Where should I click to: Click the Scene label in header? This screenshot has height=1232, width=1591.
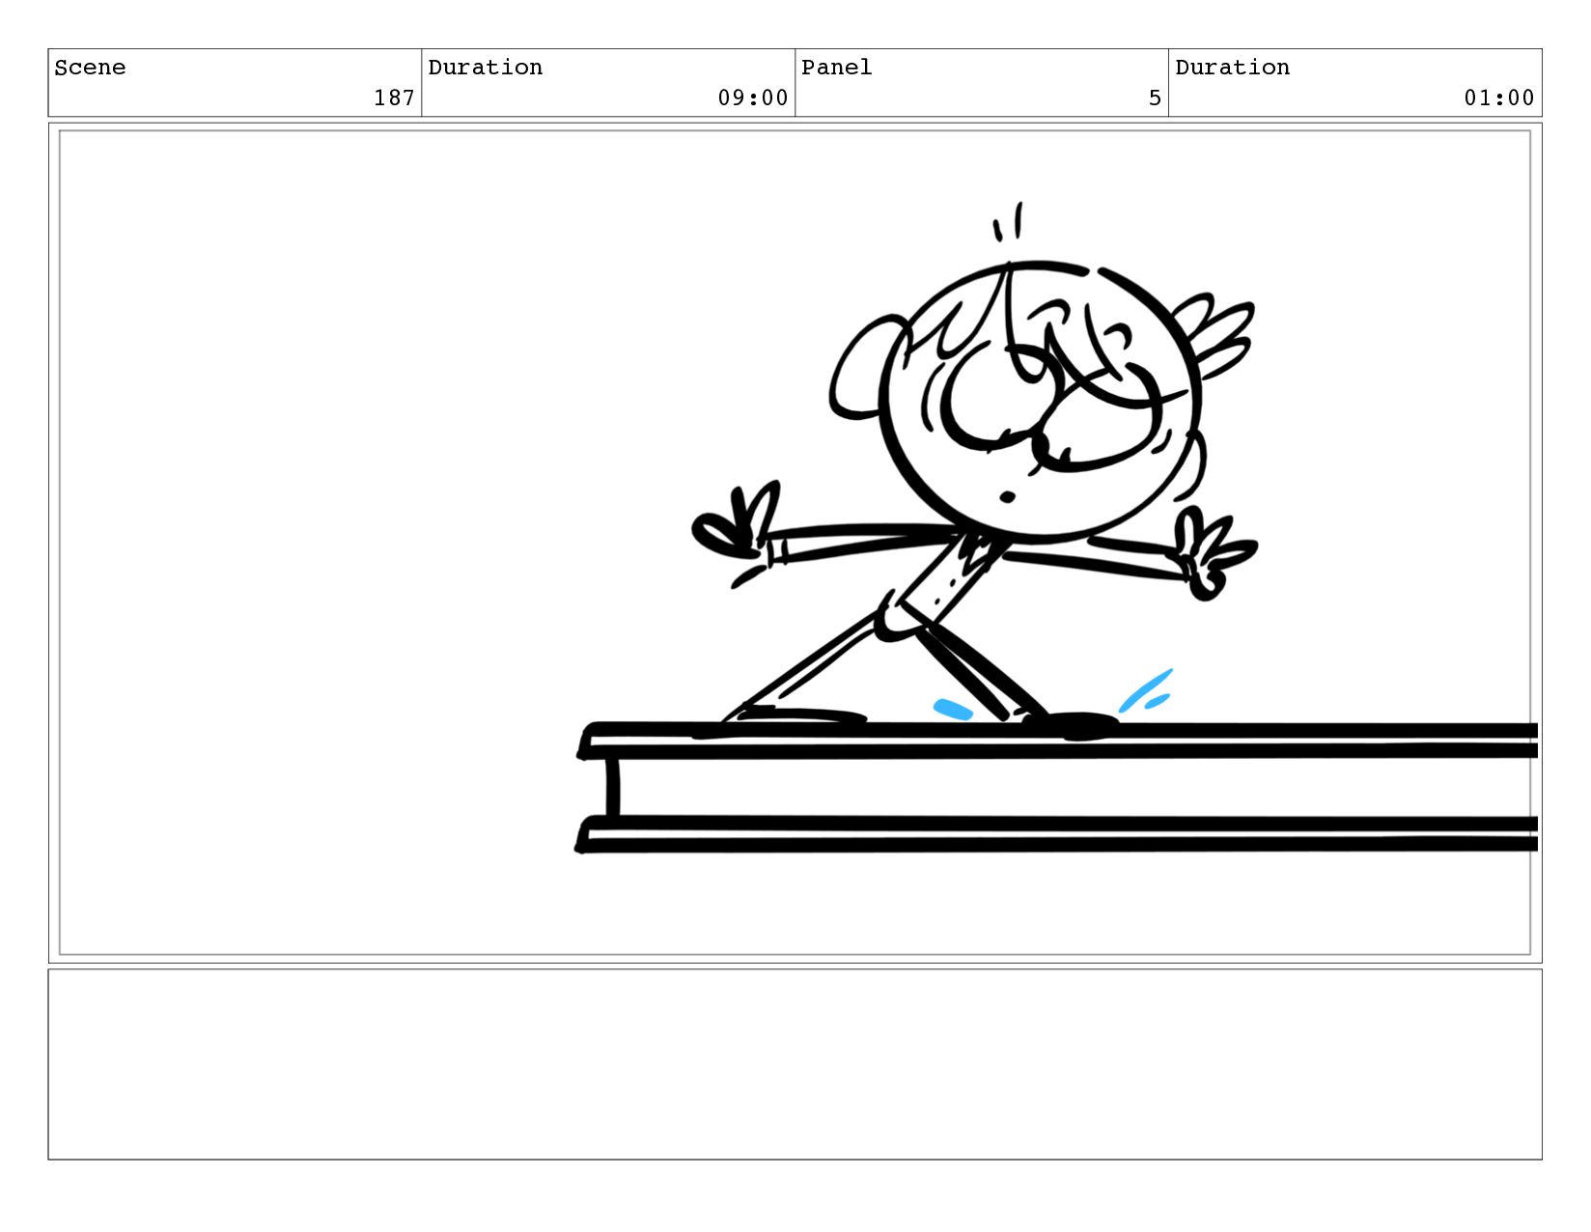tap(90, 68)
